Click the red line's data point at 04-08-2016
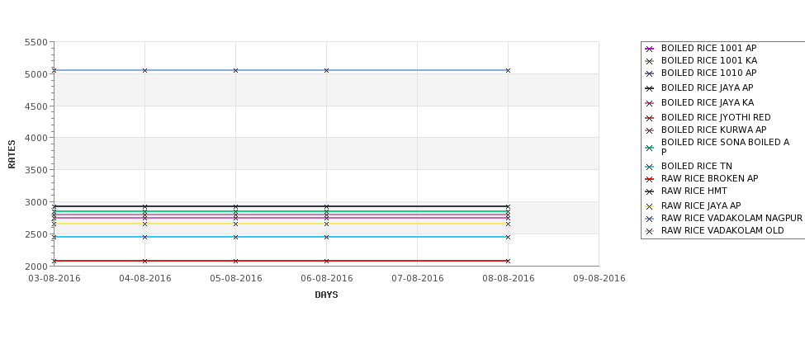The height and width of the screenshot is (354, 805). (x=144, y=261)
